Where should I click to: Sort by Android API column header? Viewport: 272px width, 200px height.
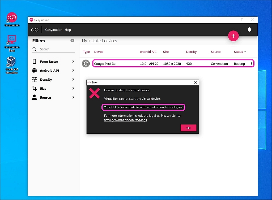coord(148,52)
